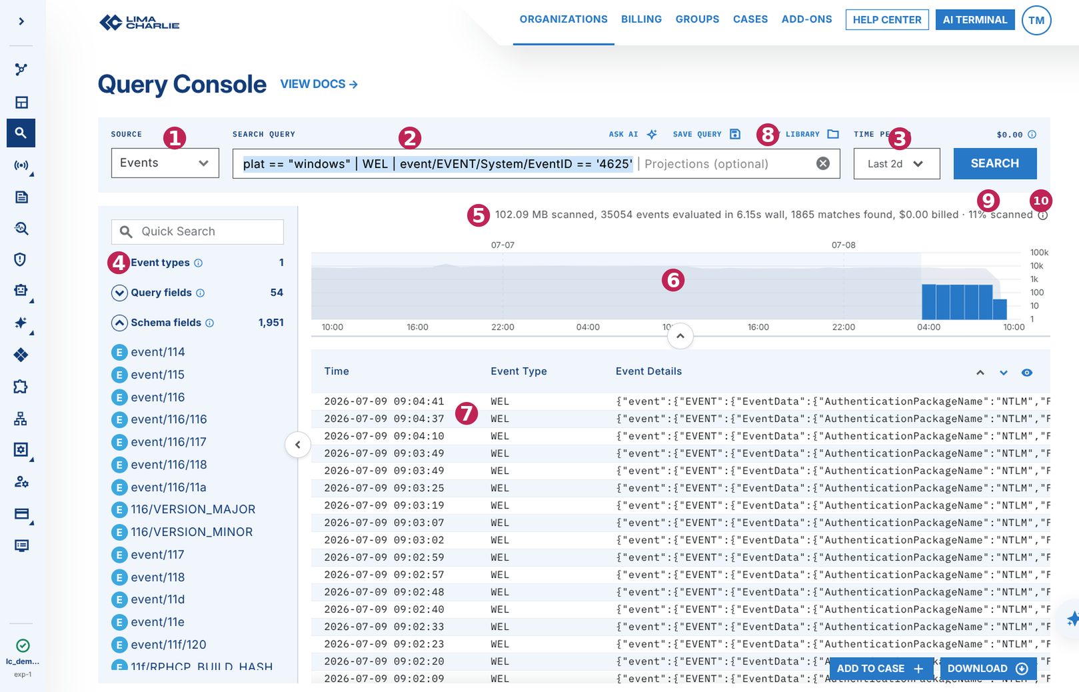Open the graph branches icon in sidebar
1079x692 pixels.
tap(21, 69)
